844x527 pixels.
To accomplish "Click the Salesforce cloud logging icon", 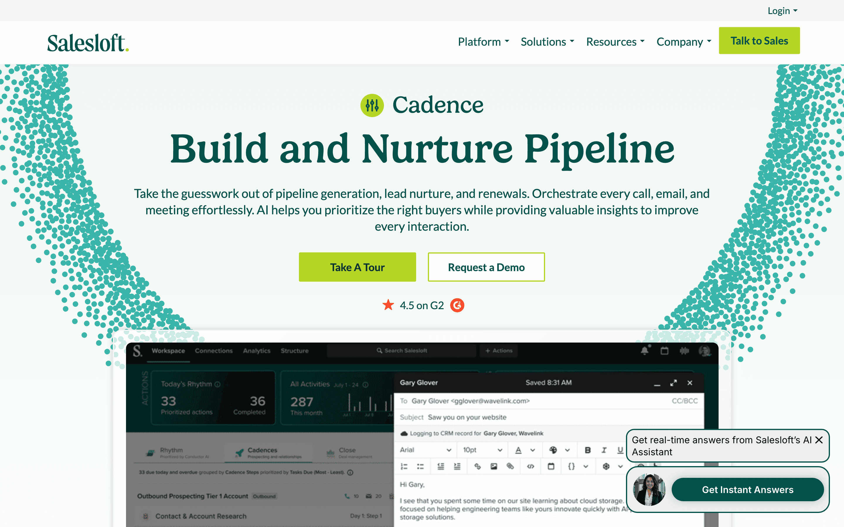I will click(x=404, y=434).
